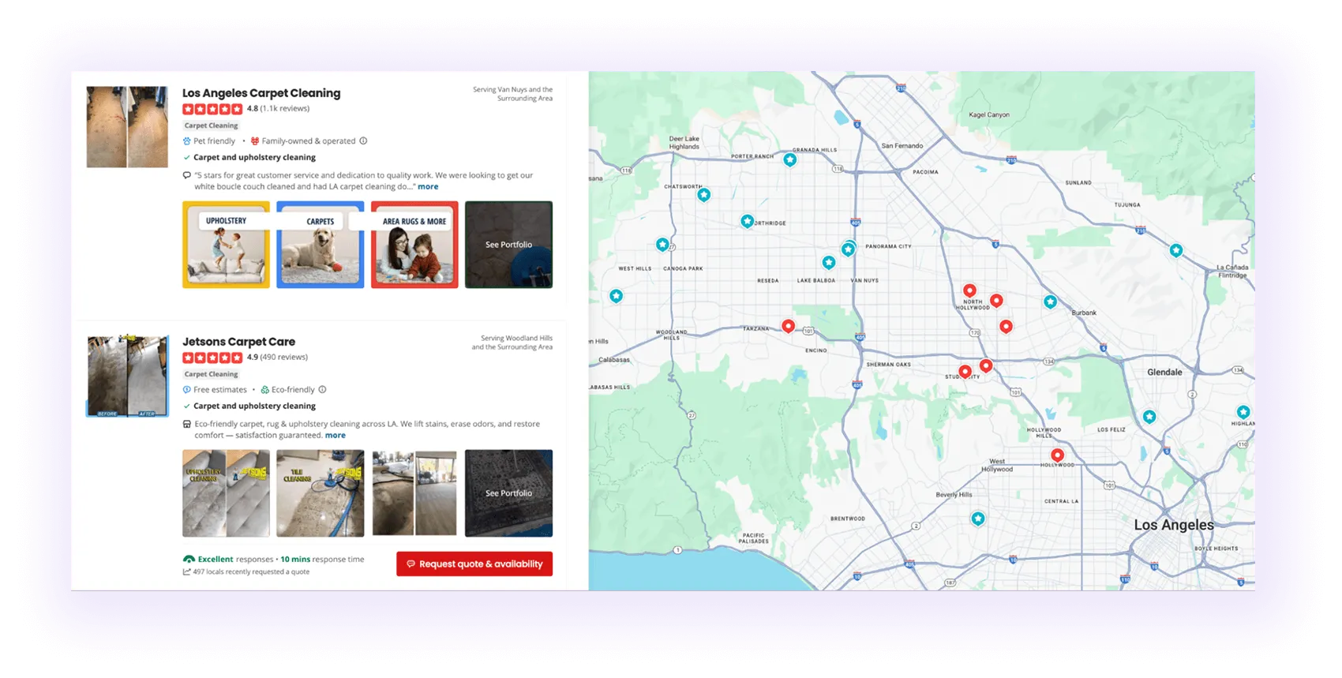Click 'Serving Van Nuys and the Surrounding Area'

coord(513,94)
